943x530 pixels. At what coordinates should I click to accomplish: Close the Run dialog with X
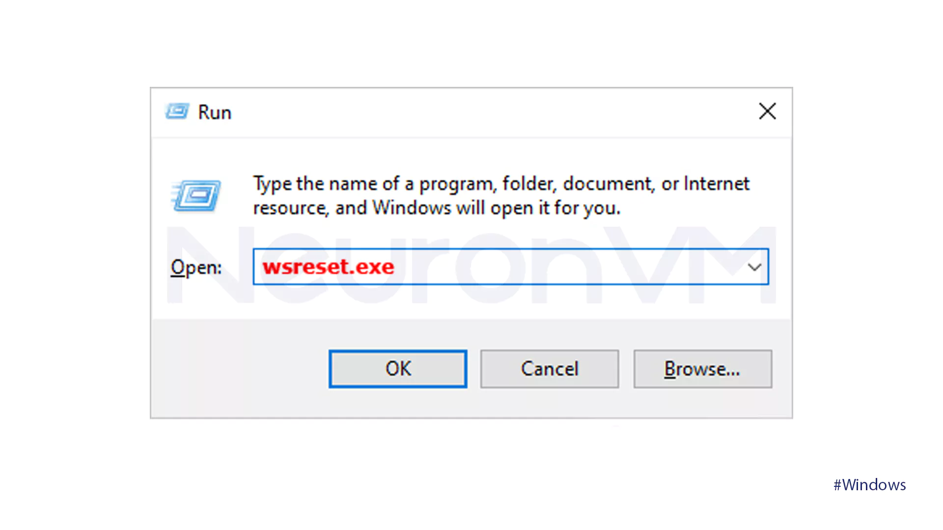point(767,111)
